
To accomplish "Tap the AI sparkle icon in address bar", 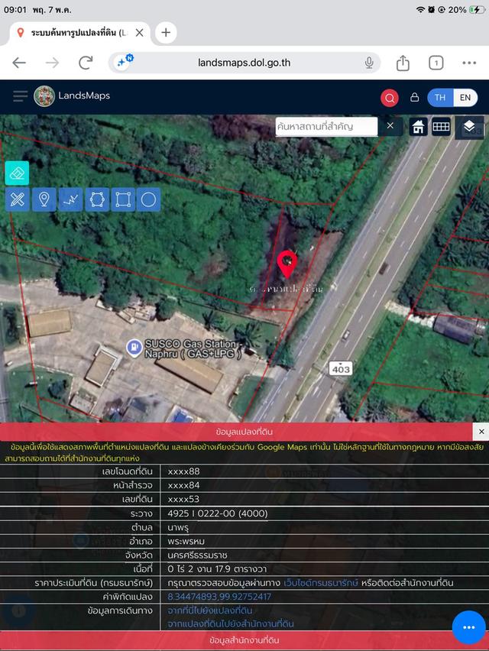I will (123, 61).
